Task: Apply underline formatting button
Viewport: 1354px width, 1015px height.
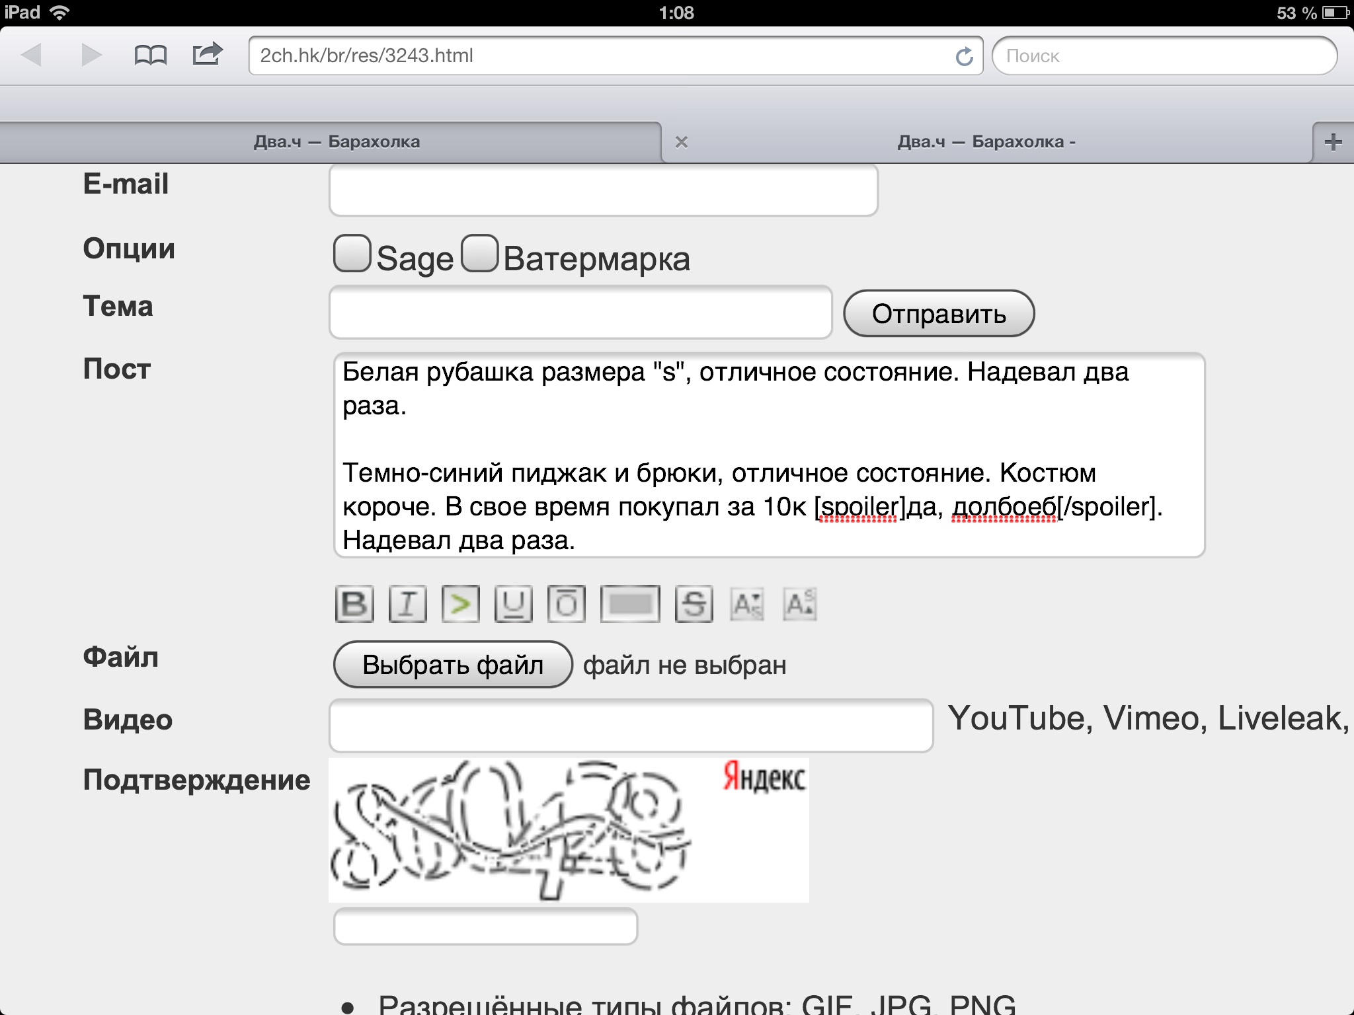Action: tap(513, 604)
